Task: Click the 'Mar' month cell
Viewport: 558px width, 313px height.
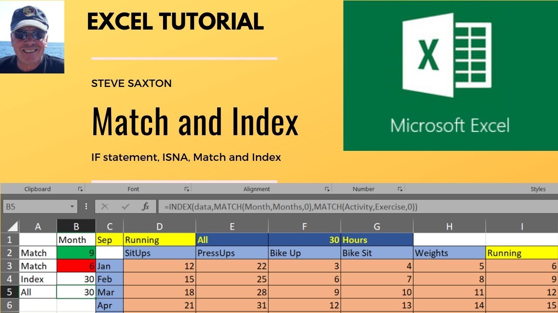Action: pos(109,292)
